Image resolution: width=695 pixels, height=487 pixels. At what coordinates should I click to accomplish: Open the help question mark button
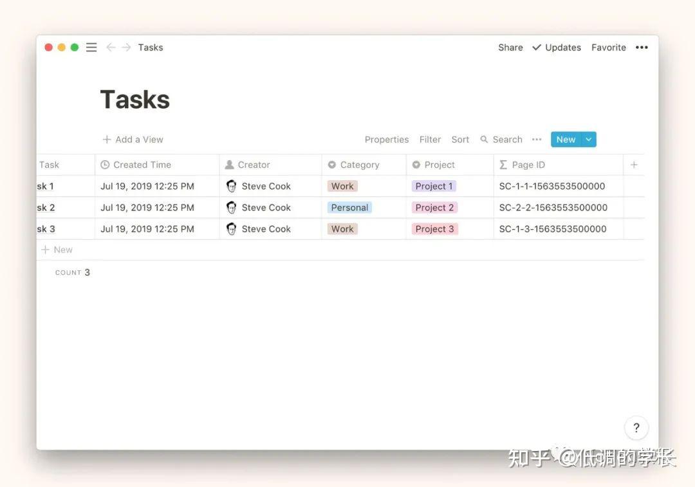(636, 428)
